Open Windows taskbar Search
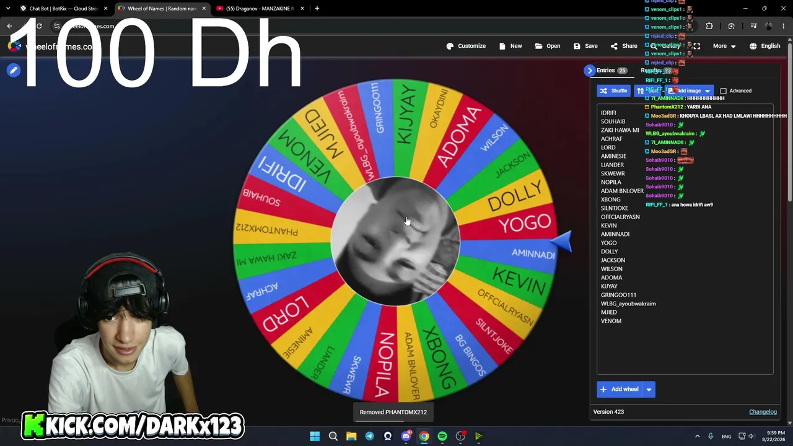The height and width of the screenshot is (446, 793). [x=333, y=436]
